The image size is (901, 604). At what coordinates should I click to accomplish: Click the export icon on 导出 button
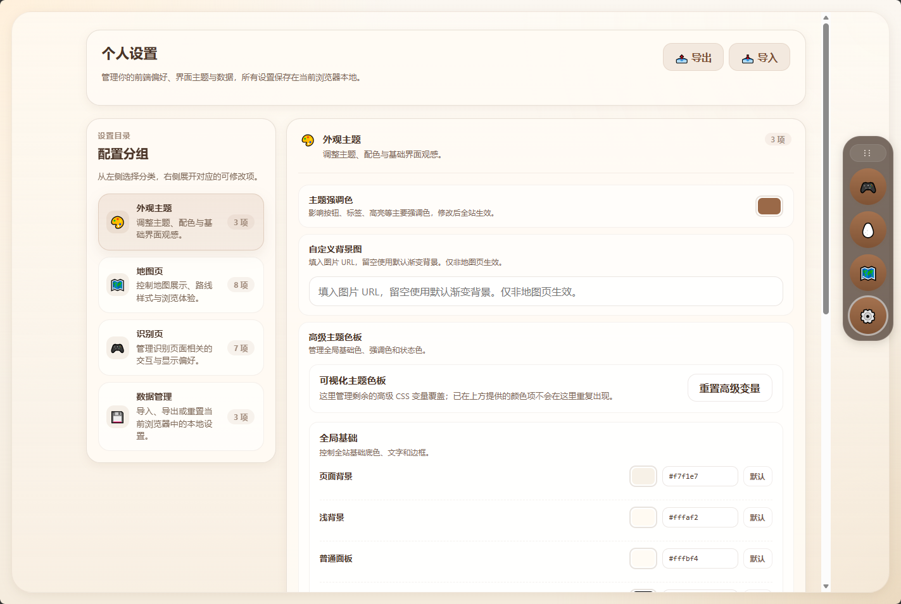click(x=681, y=58)
